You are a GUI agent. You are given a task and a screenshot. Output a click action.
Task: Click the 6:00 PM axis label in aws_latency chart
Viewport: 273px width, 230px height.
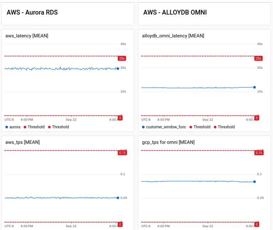coord(27,120)
